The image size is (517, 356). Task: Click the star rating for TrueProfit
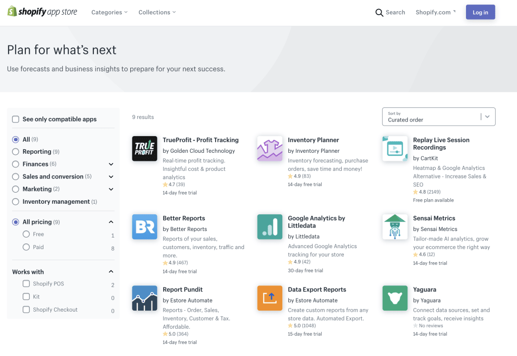click(174, 185)
